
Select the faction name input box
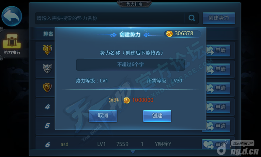pyautogui.click(x=130, y=64)
